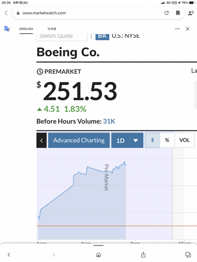Click the U.S.: NYSE exchange label

point(126,36)
